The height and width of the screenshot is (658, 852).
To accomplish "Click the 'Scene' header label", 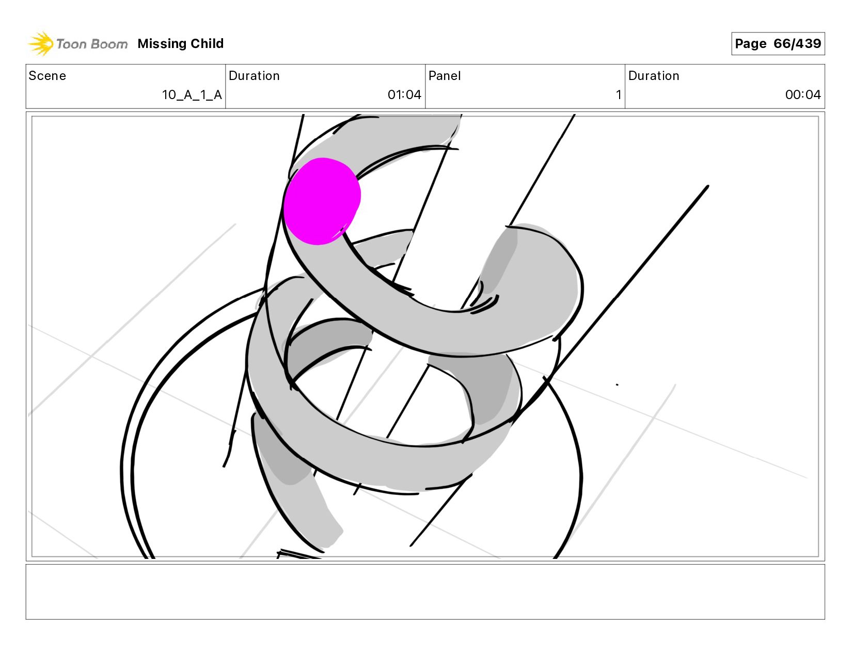I will (48, 76).
